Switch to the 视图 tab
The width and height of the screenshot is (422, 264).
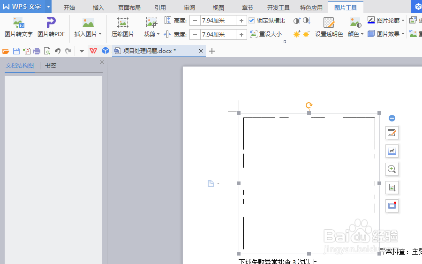218,8
